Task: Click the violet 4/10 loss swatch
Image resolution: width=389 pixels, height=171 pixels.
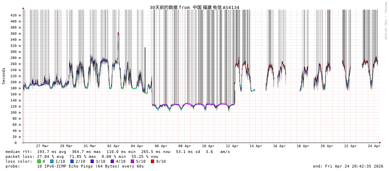Action: click(x=112, y=161)
